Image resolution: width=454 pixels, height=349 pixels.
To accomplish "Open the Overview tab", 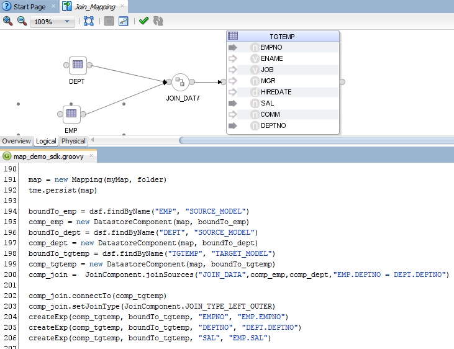I will [16, 141].
